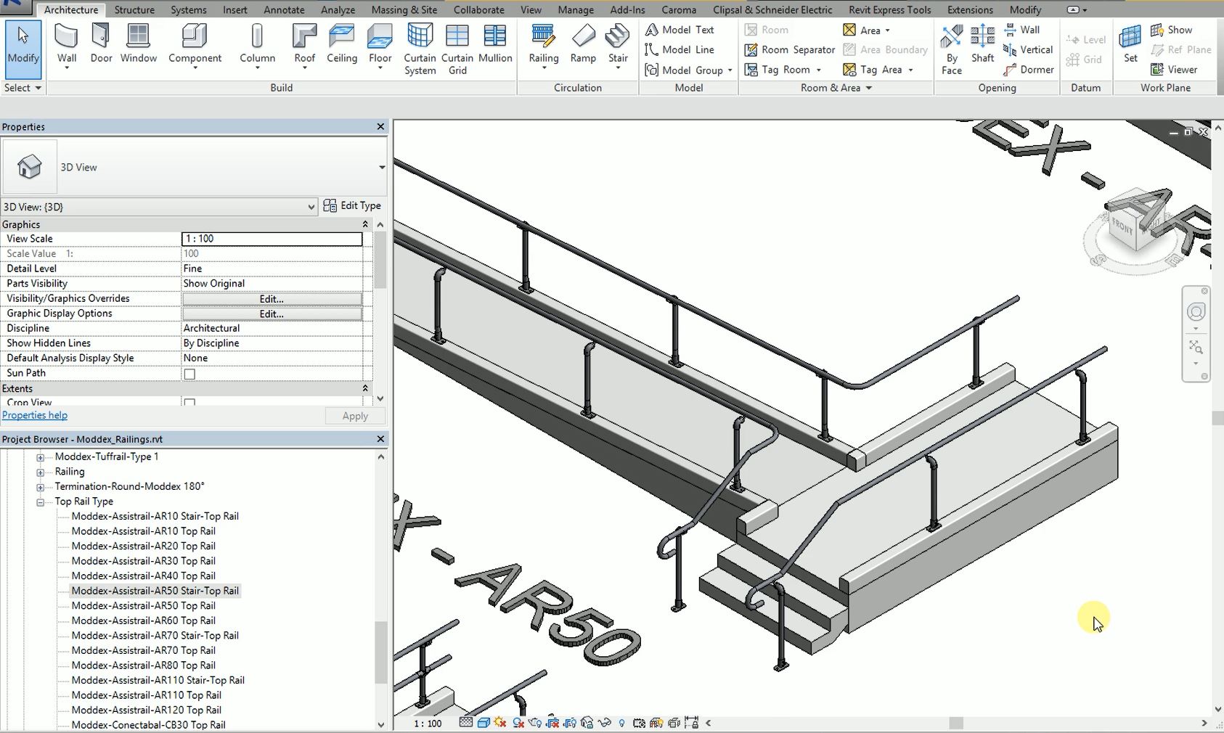
Task: Click the Reveal Hidden Elements lightbulb
Action: [x=622, y=723]
